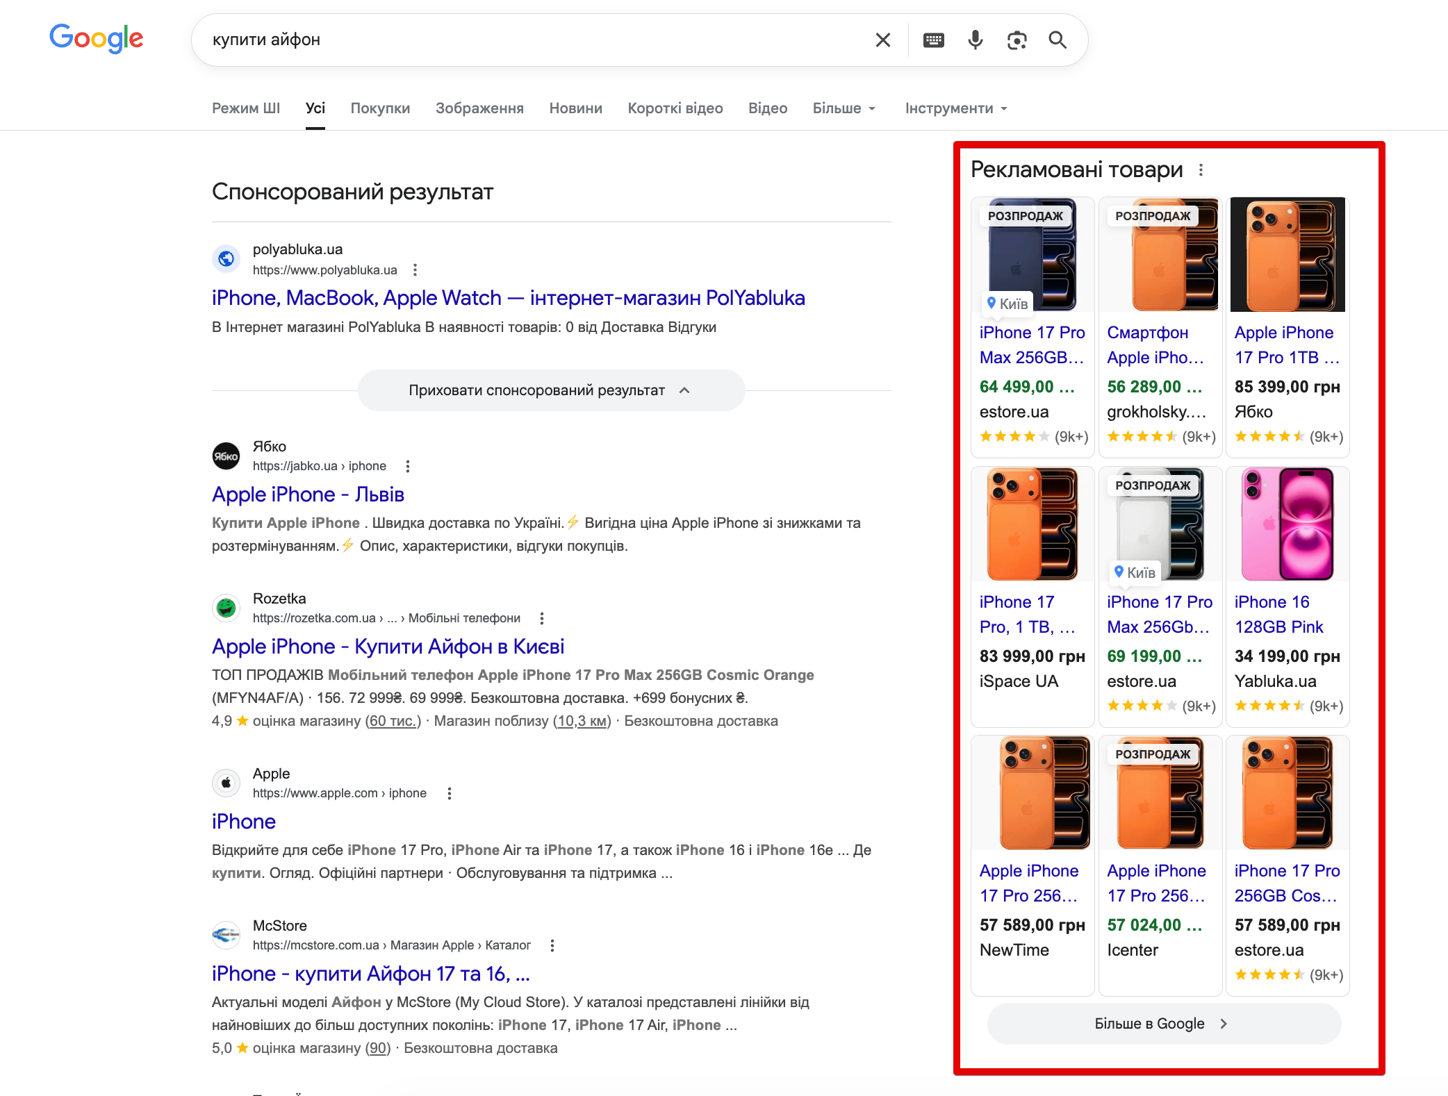The image size is (1448, 1096).
Task: Click the nearby store distance 10,3 км link
Action: (x=582, y=721)
